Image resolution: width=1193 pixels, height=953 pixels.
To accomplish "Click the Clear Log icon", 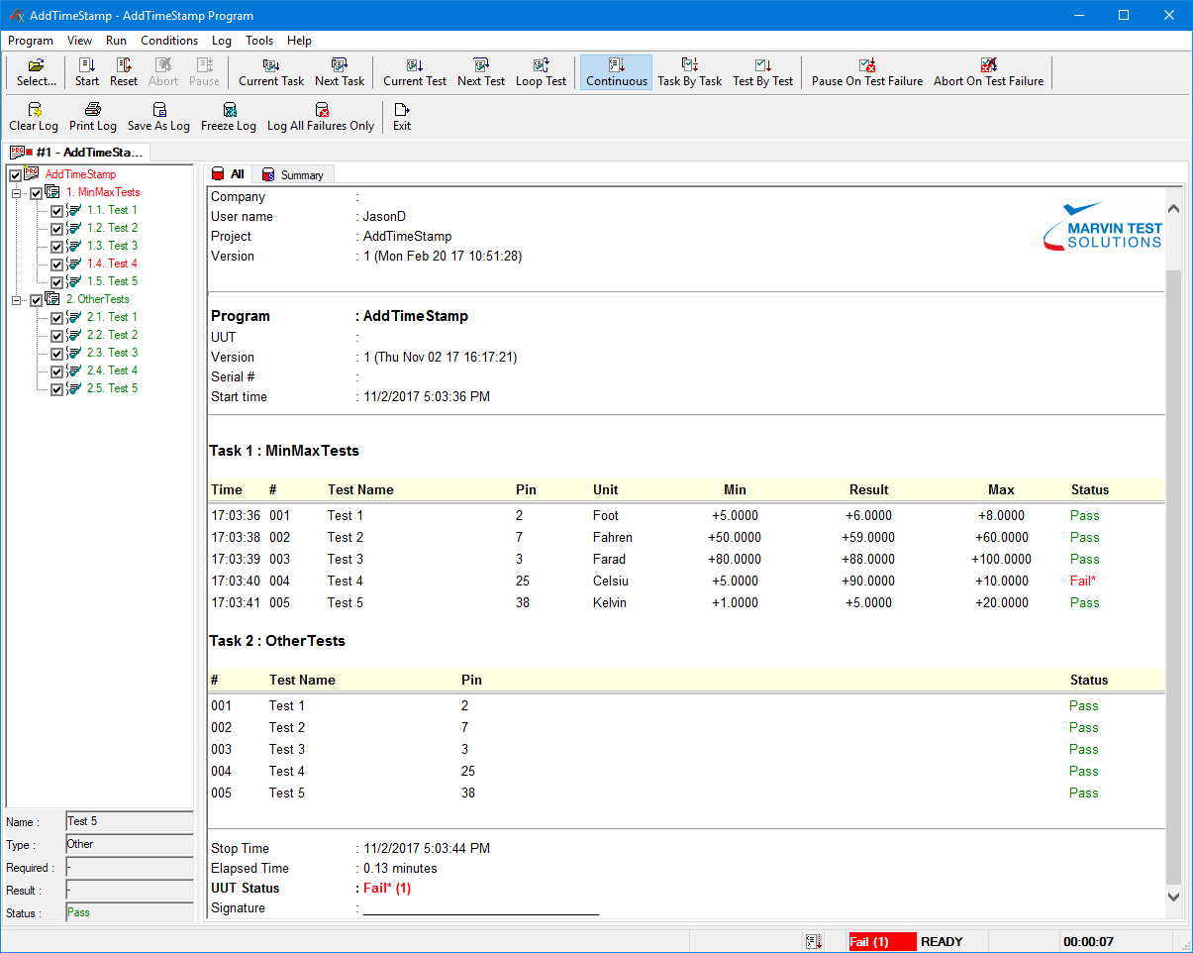I will pos(35,110).
